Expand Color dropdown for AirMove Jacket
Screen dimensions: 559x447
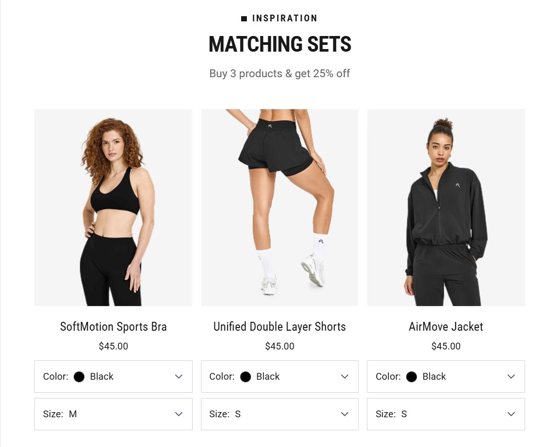click(x=446, y=377)
